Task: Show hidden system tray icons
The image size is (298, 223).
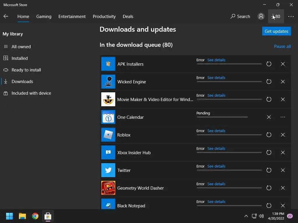Action: click(246, 216)
